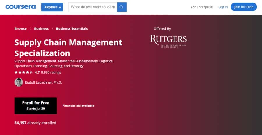
Task: Open Financial aid available link
Action: [78, 106]
